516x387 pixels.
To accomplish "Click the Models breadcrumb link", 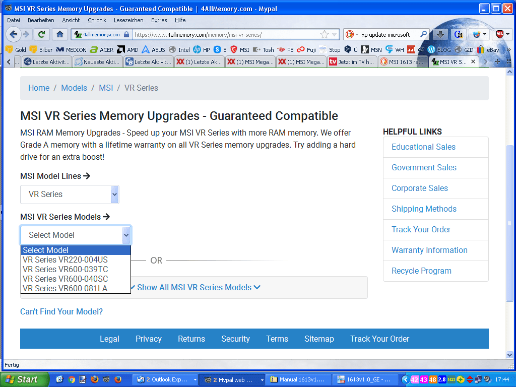I will click(x=74, y=88).
